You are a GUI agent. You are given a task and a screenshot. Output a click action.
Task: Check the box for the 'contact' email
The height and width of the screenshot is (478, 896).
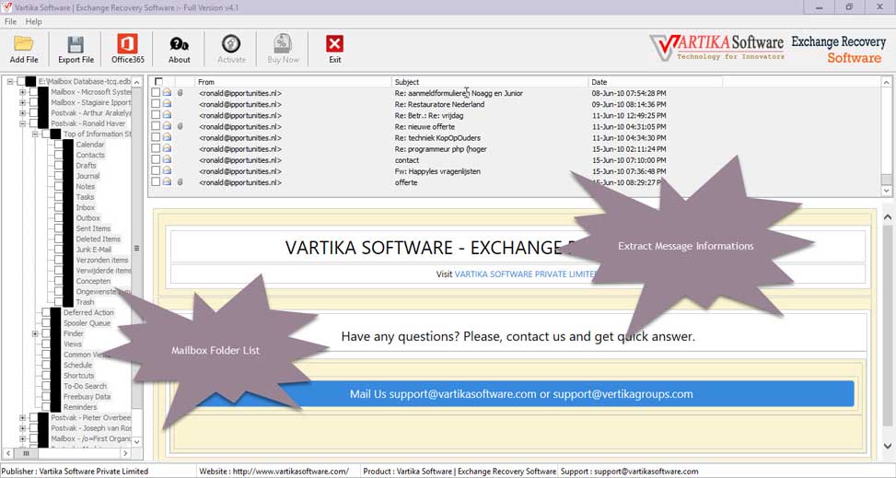156,159
